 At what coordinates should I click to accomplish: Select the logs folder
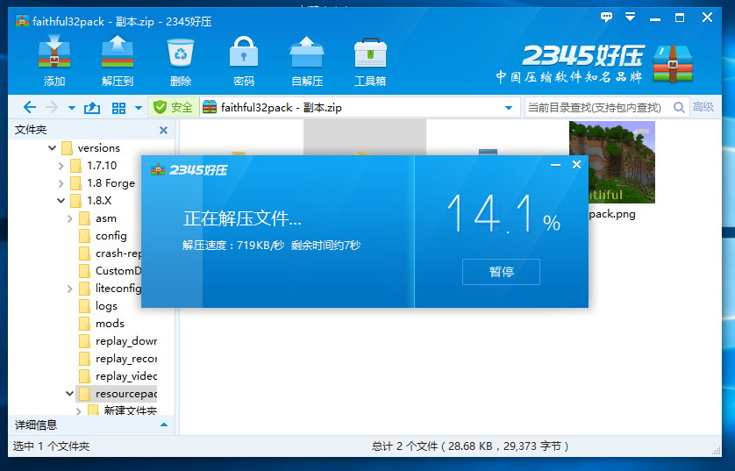(x=98, y=306)
